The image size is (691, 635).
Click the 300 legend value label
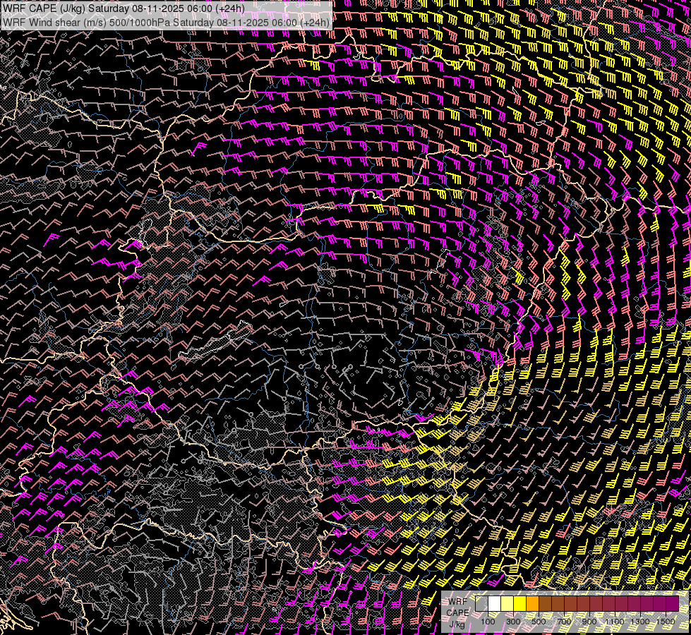pyautogui.click(x=513, y=622)
